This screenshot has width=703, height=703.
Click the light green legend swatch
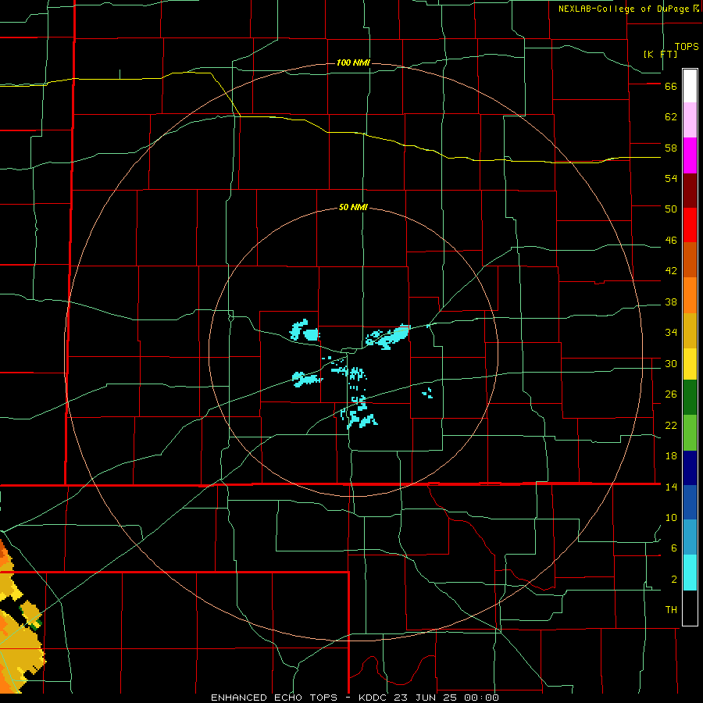pyautogui.click(x=690, y=433)
